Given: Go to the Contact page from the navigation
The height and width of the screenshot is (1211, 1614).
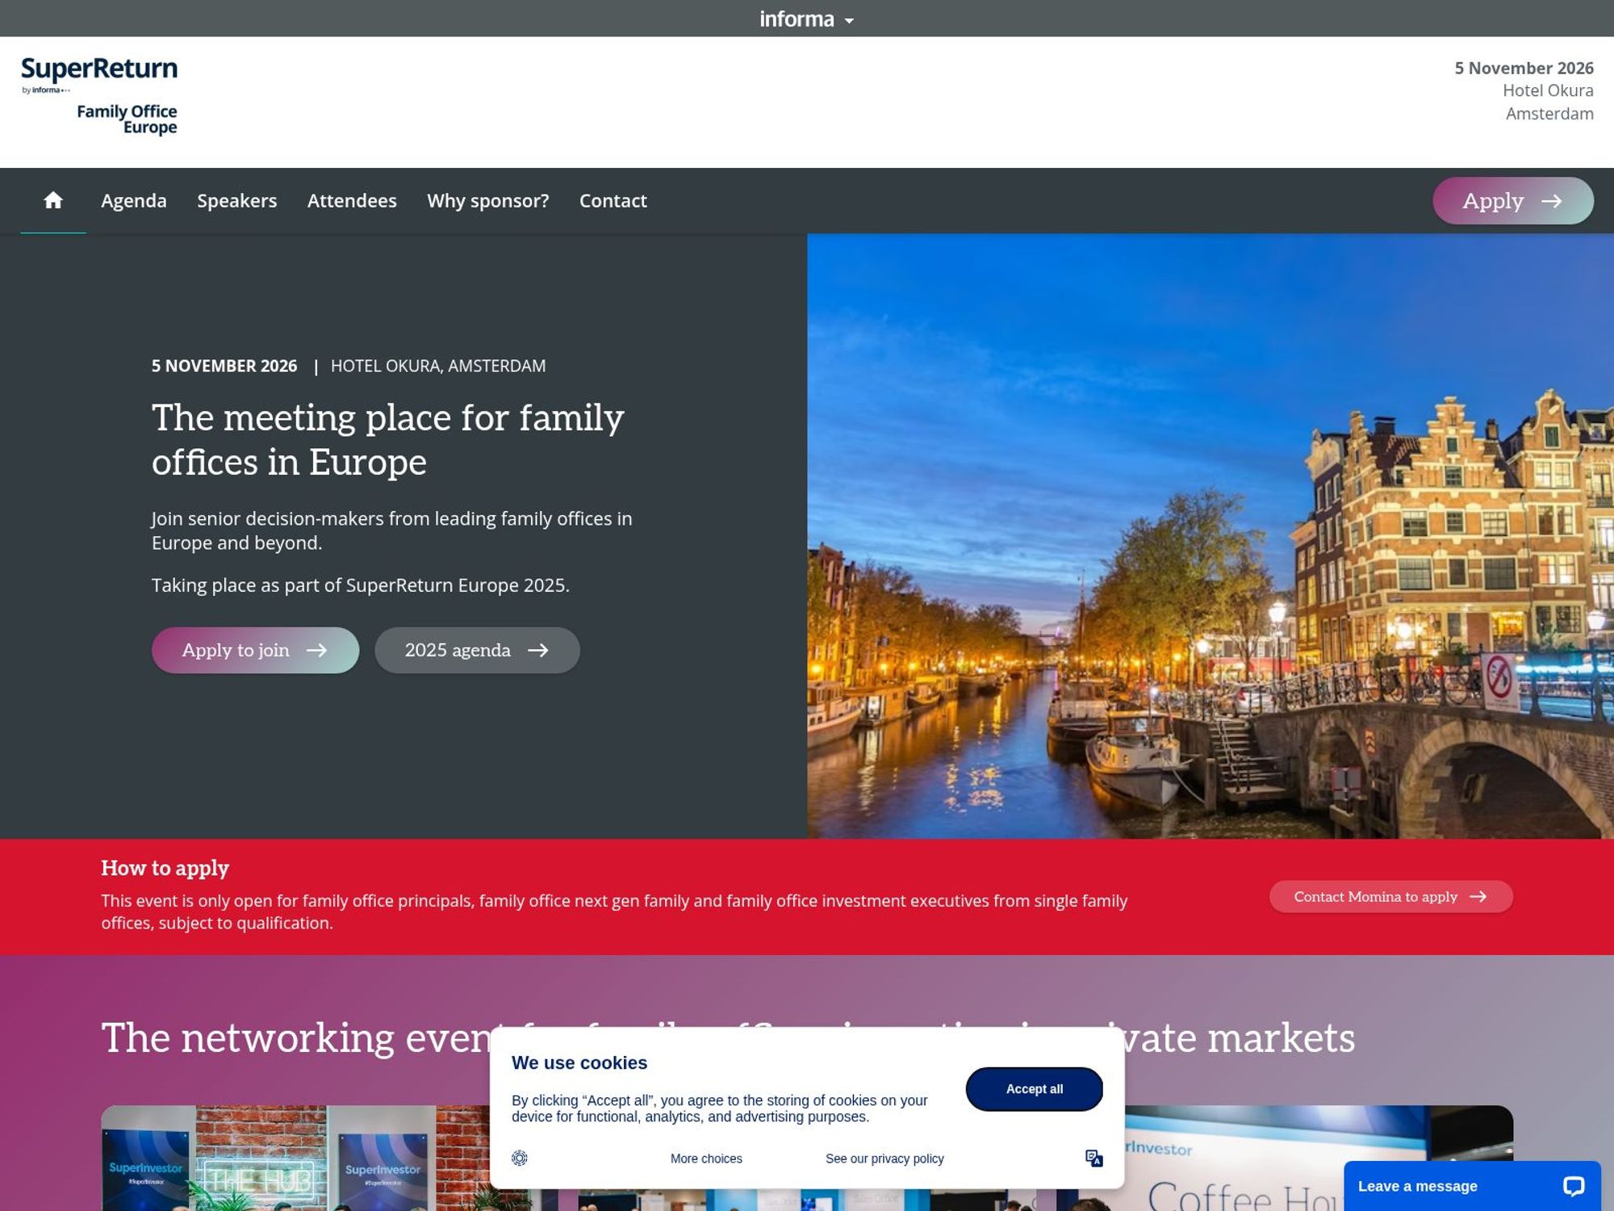Looking at the screenshot, I should pos(613,200).
